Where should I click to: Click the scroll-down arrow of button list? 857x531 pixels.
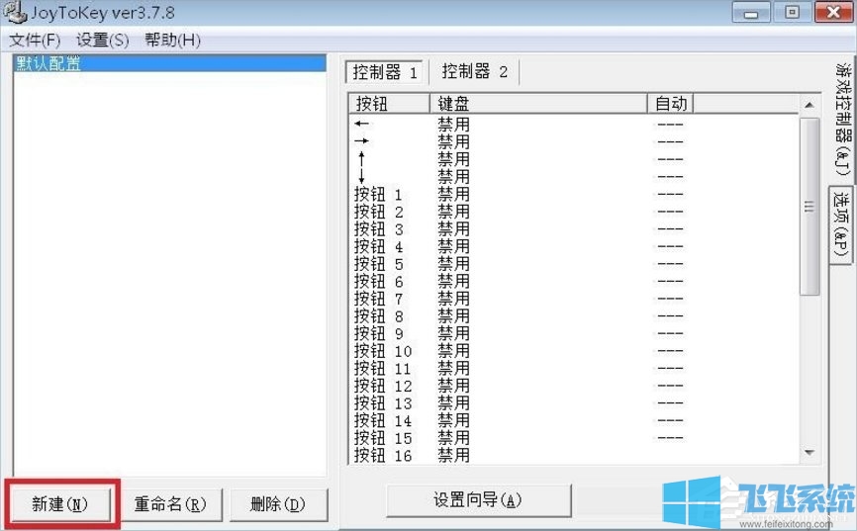tap(809, 452)
